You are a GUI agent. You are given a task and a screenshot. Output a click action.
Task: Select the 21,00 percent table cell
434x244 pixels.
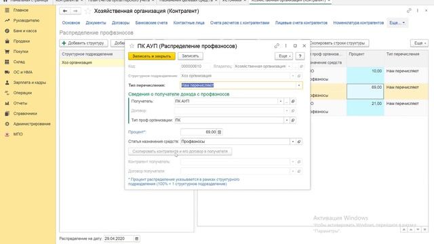pyautogui.click(x=365, y=108)
